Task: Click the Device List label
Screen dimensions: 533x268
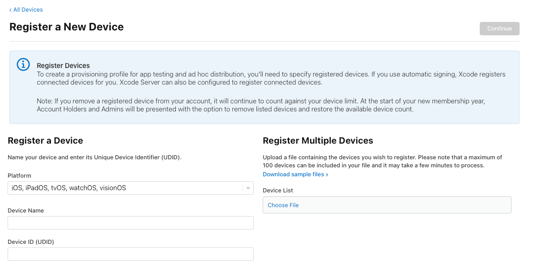Action: pyautogui.click(x=278, y=190)
